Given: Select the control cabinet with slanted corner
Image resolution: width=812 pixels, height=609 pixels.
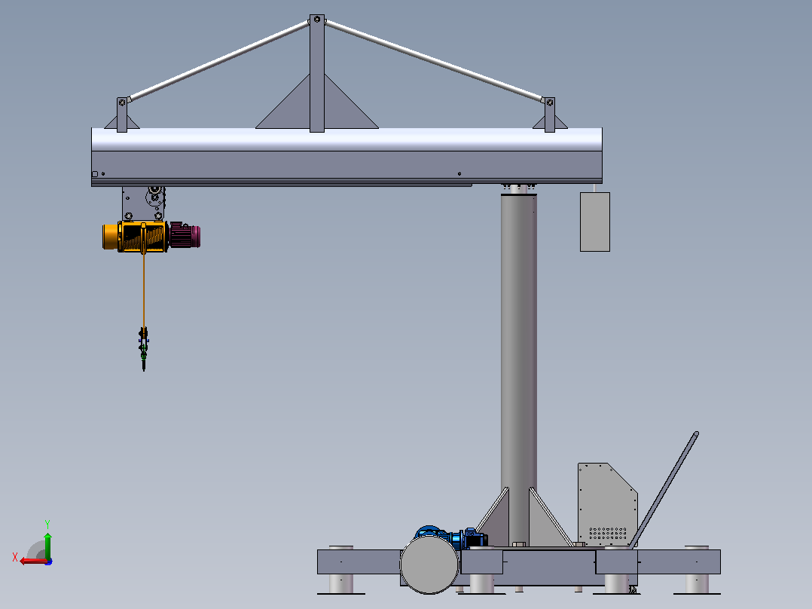Looking at the screenshot, I should (607, 504).
